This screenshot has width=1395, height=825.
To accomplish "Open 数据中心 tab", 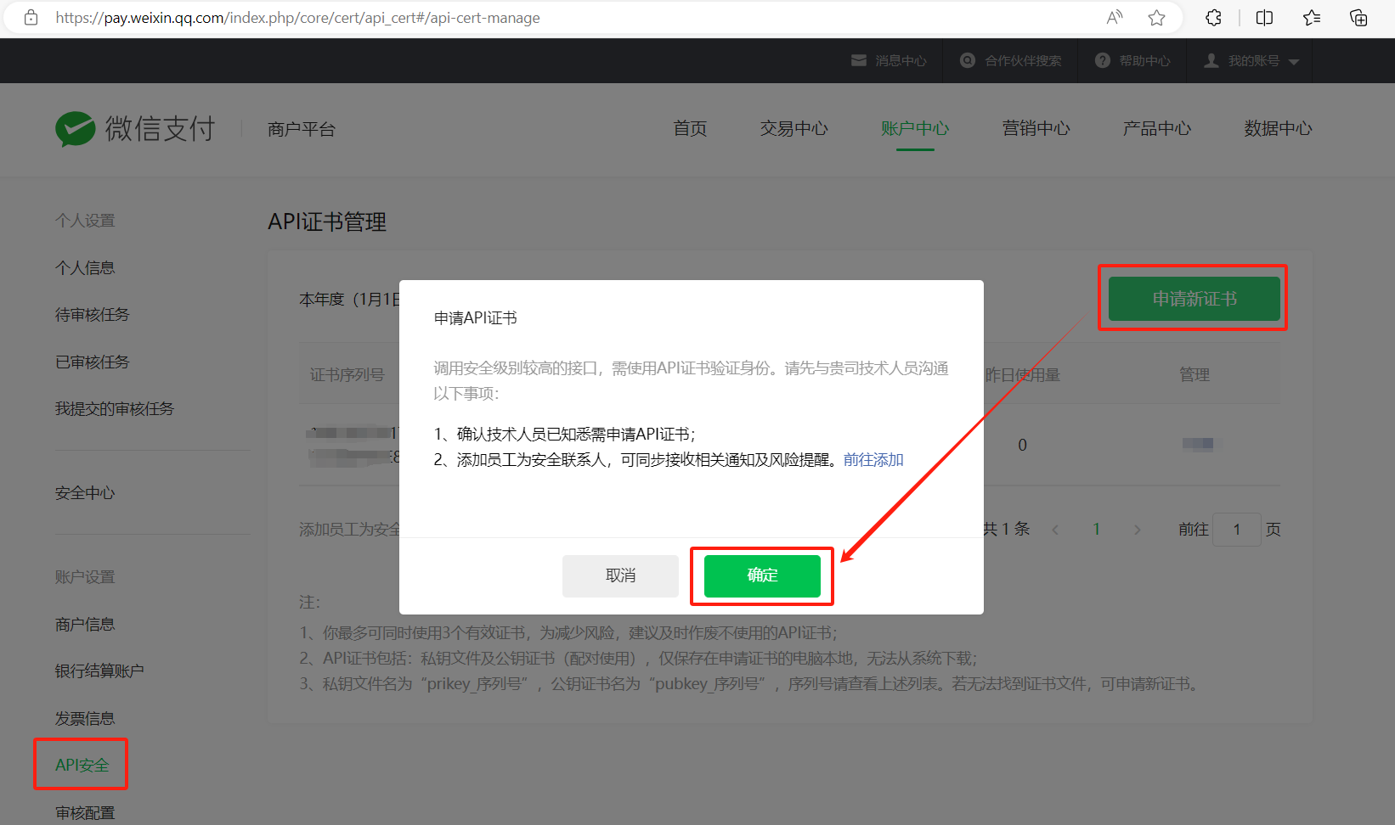I will 1278,128.
